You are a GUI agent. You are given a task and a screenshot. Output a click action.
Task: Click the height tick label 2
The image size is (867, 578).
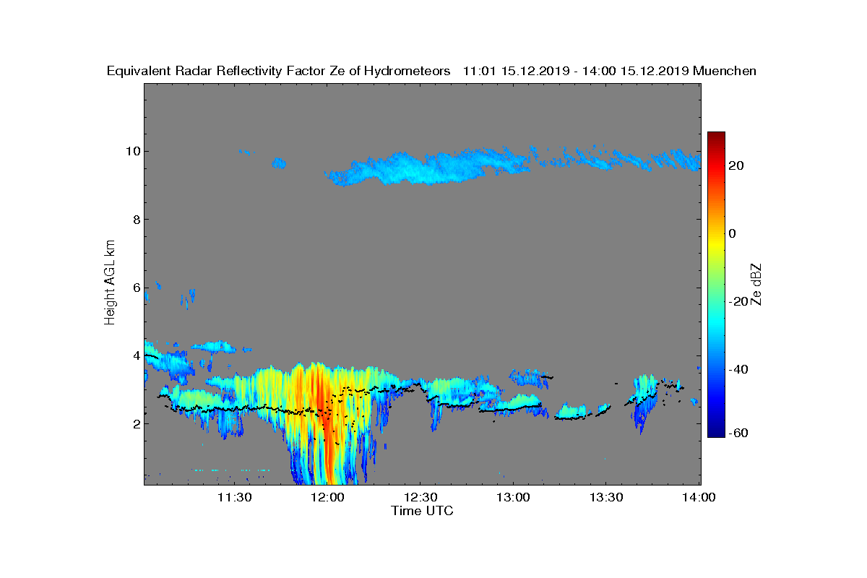tap(136, 423)
